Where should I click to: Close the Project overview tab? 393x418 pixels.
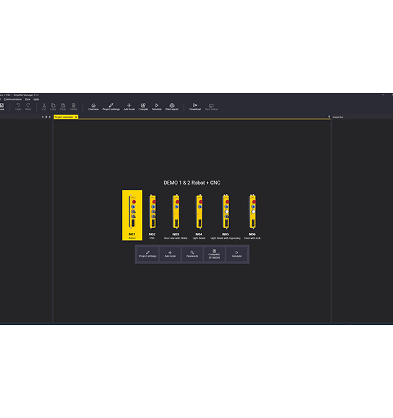tap(76, 117)
